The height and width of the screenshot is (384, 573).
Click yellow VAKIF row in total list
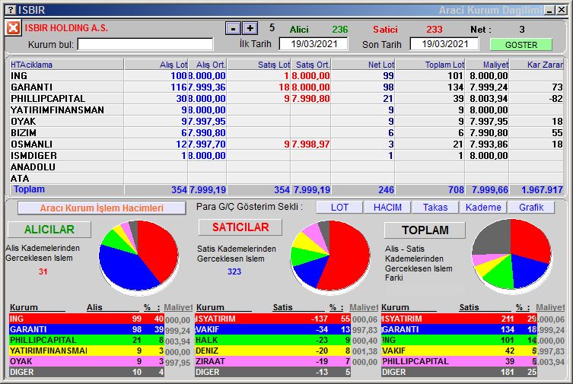coord(459,351)
